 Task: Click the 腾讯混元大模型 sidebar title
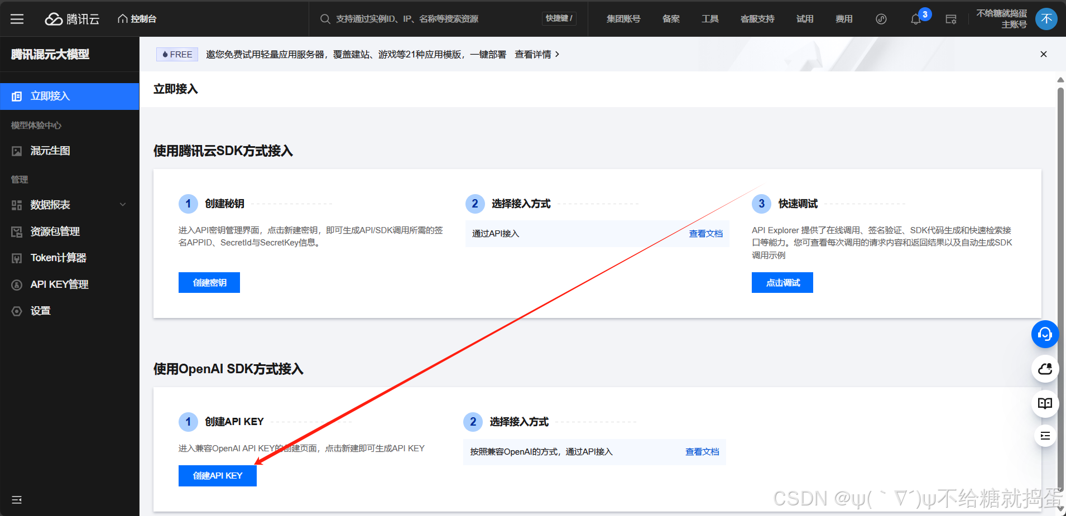pos(50,54)
